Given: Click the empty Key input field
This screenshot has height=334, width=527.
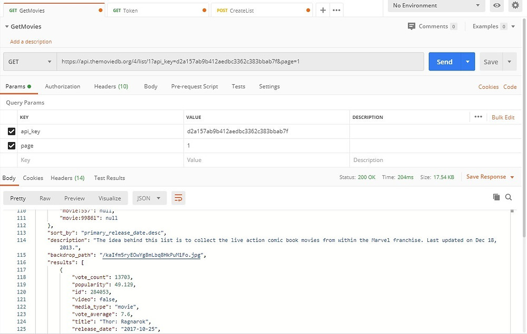Looking at the screenshot, I should pos(101,160).
